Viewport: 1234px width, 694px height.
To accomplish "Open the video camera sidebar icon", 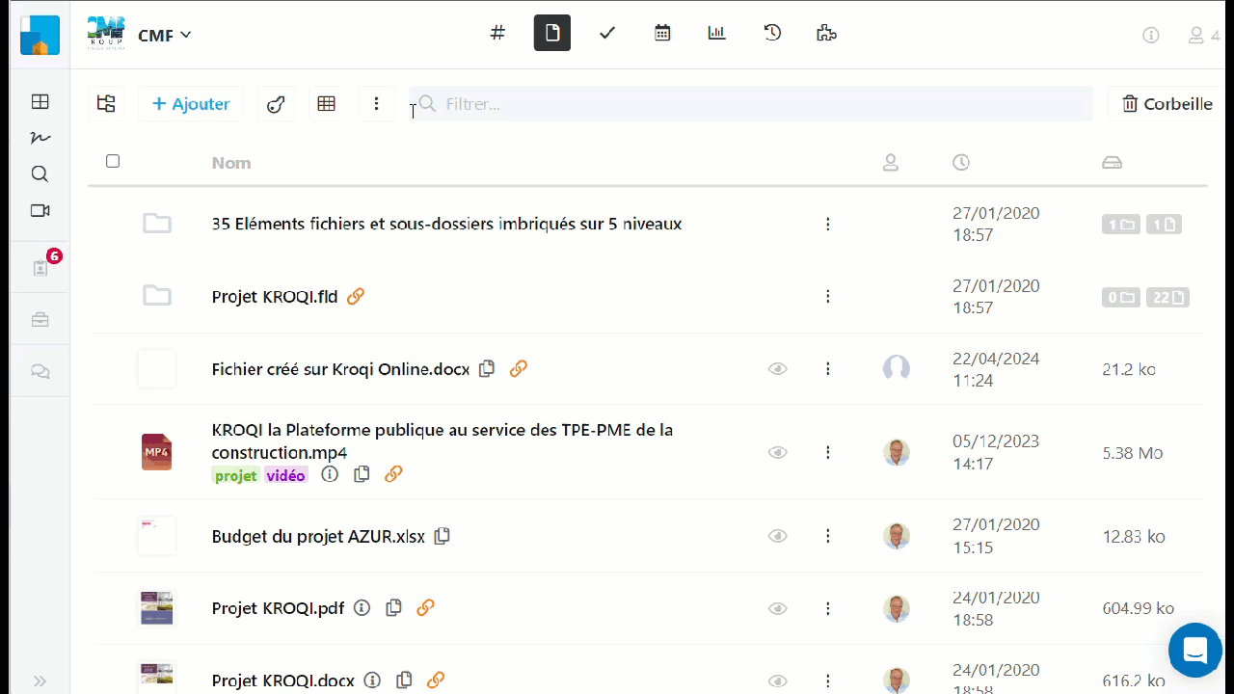I will click(x=40, y=210).
